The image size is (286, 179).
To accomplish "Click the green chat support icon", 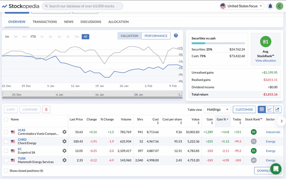I will [276, 169].
